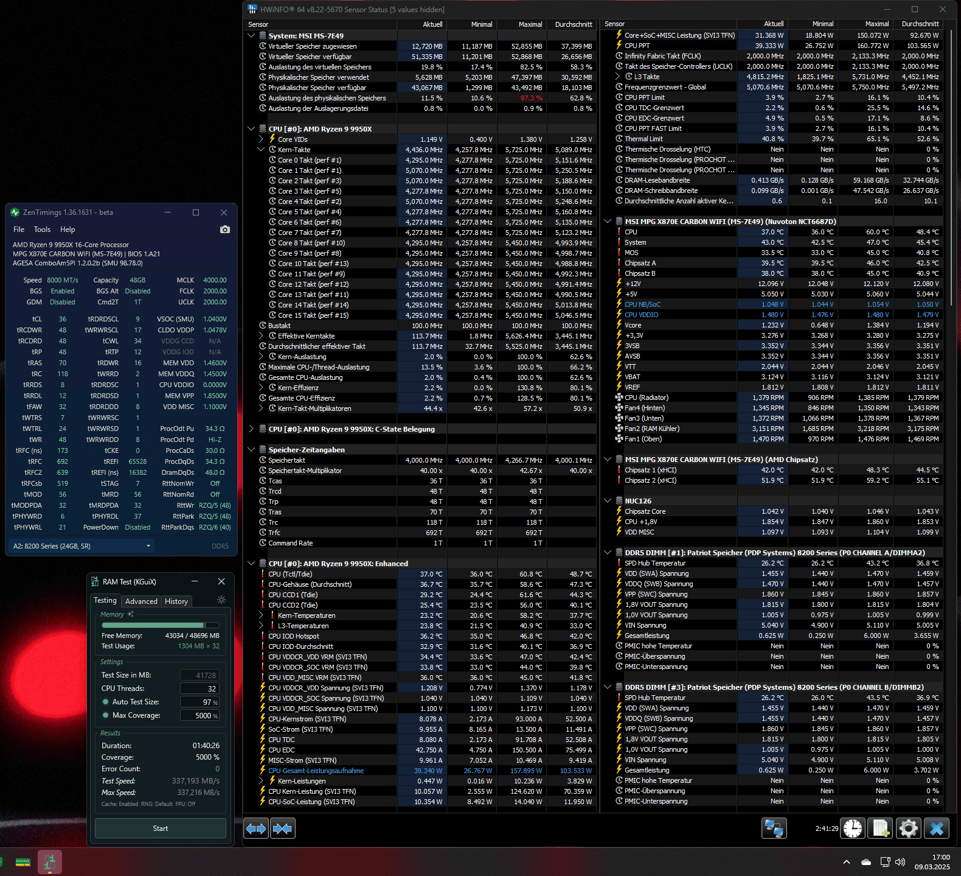This screenshot has width=961, height=876.
Task: Collapse the NUC126 sensor group
Action: pos(608,501)
